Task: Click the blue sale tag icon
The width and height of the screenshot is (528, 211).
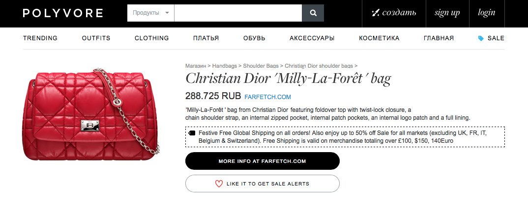Action: [481, 38]
